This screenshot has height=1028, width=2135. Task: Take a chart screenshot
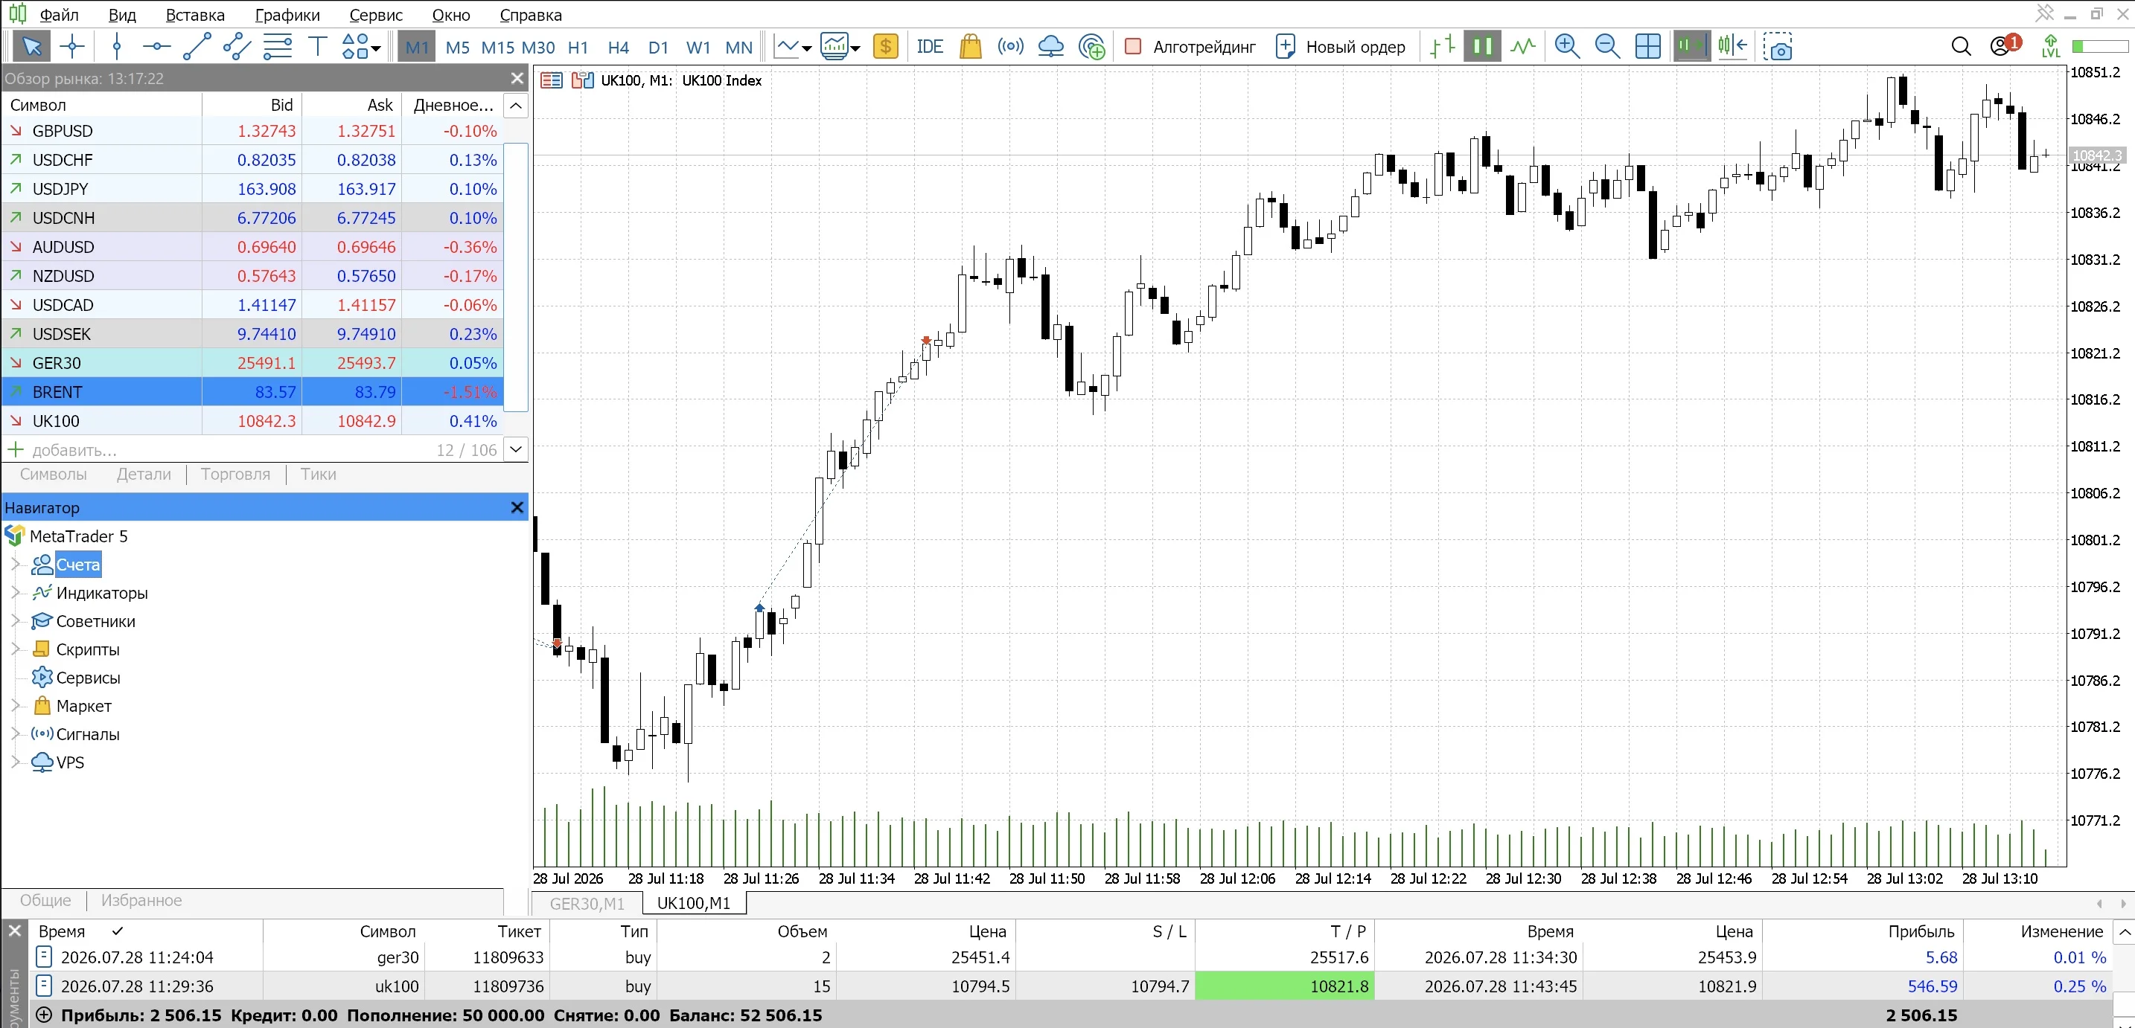click(1778, 46)
